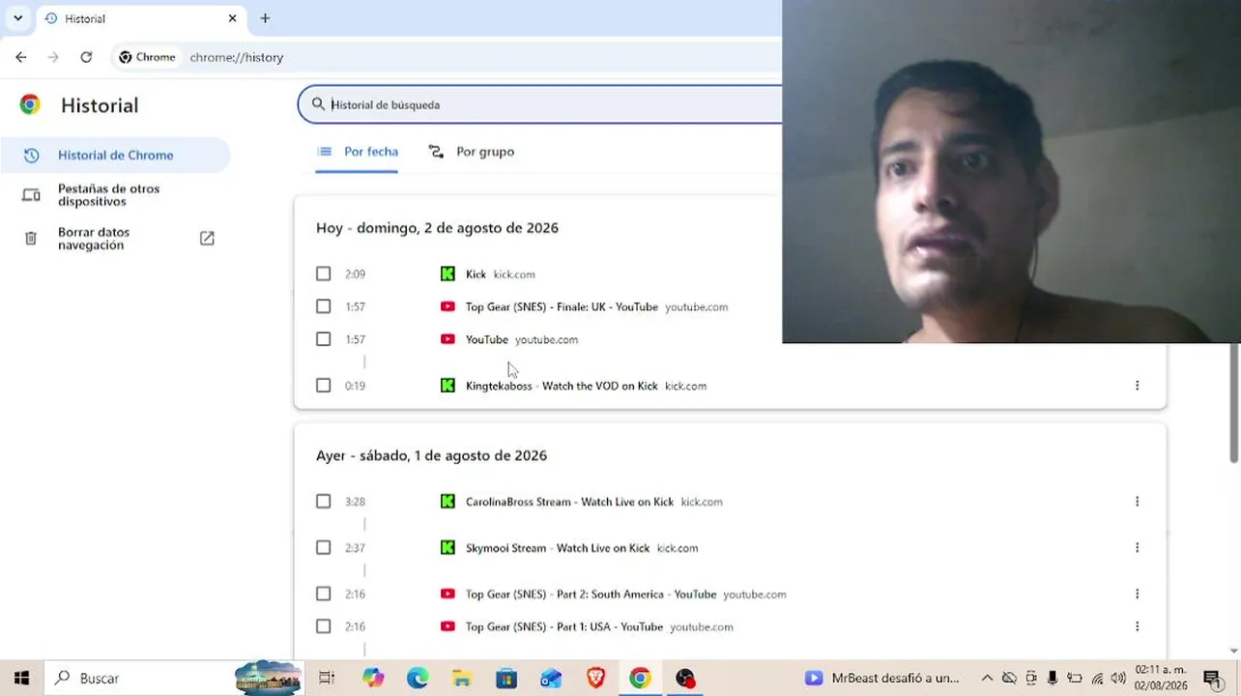
Task: Reload the history page
Action: (86, 57)
